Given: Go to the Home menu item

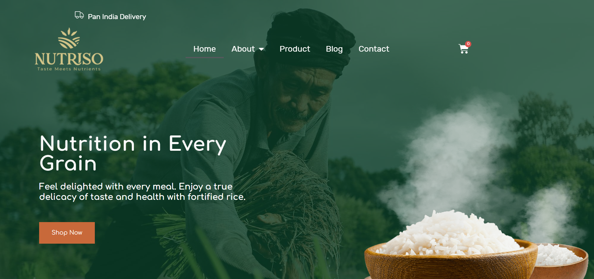Looking at the screenshot, I should (x=205, y=49).
